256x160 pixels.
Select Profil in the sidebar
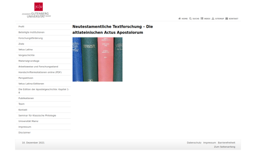[x=43, y=26]
